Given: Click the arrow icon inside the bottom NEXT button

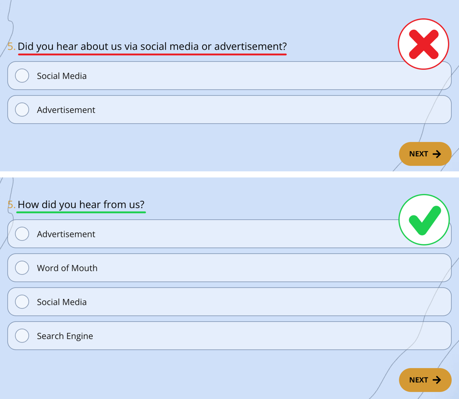Looking at the screenshot, I should [438, 380].
